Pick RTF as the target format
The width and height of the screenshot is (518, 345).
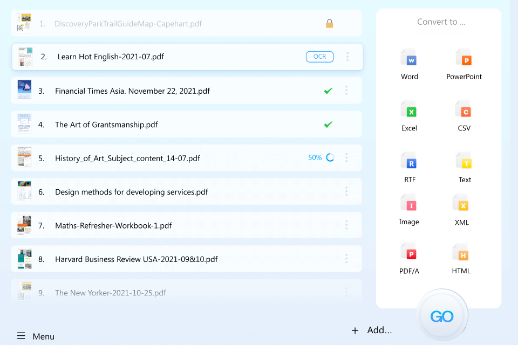(410, 167)
